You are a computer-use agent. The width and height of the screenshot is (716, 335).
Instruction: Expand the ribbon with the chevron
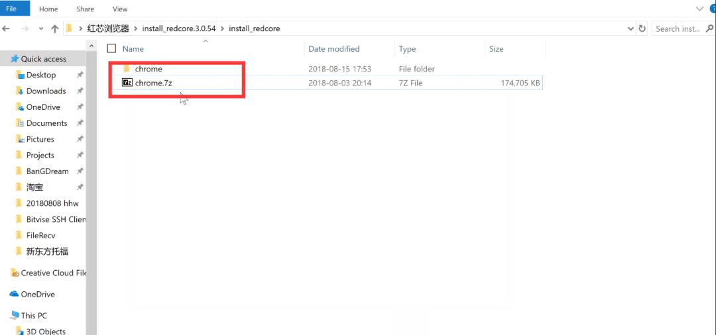pos(699,9)
